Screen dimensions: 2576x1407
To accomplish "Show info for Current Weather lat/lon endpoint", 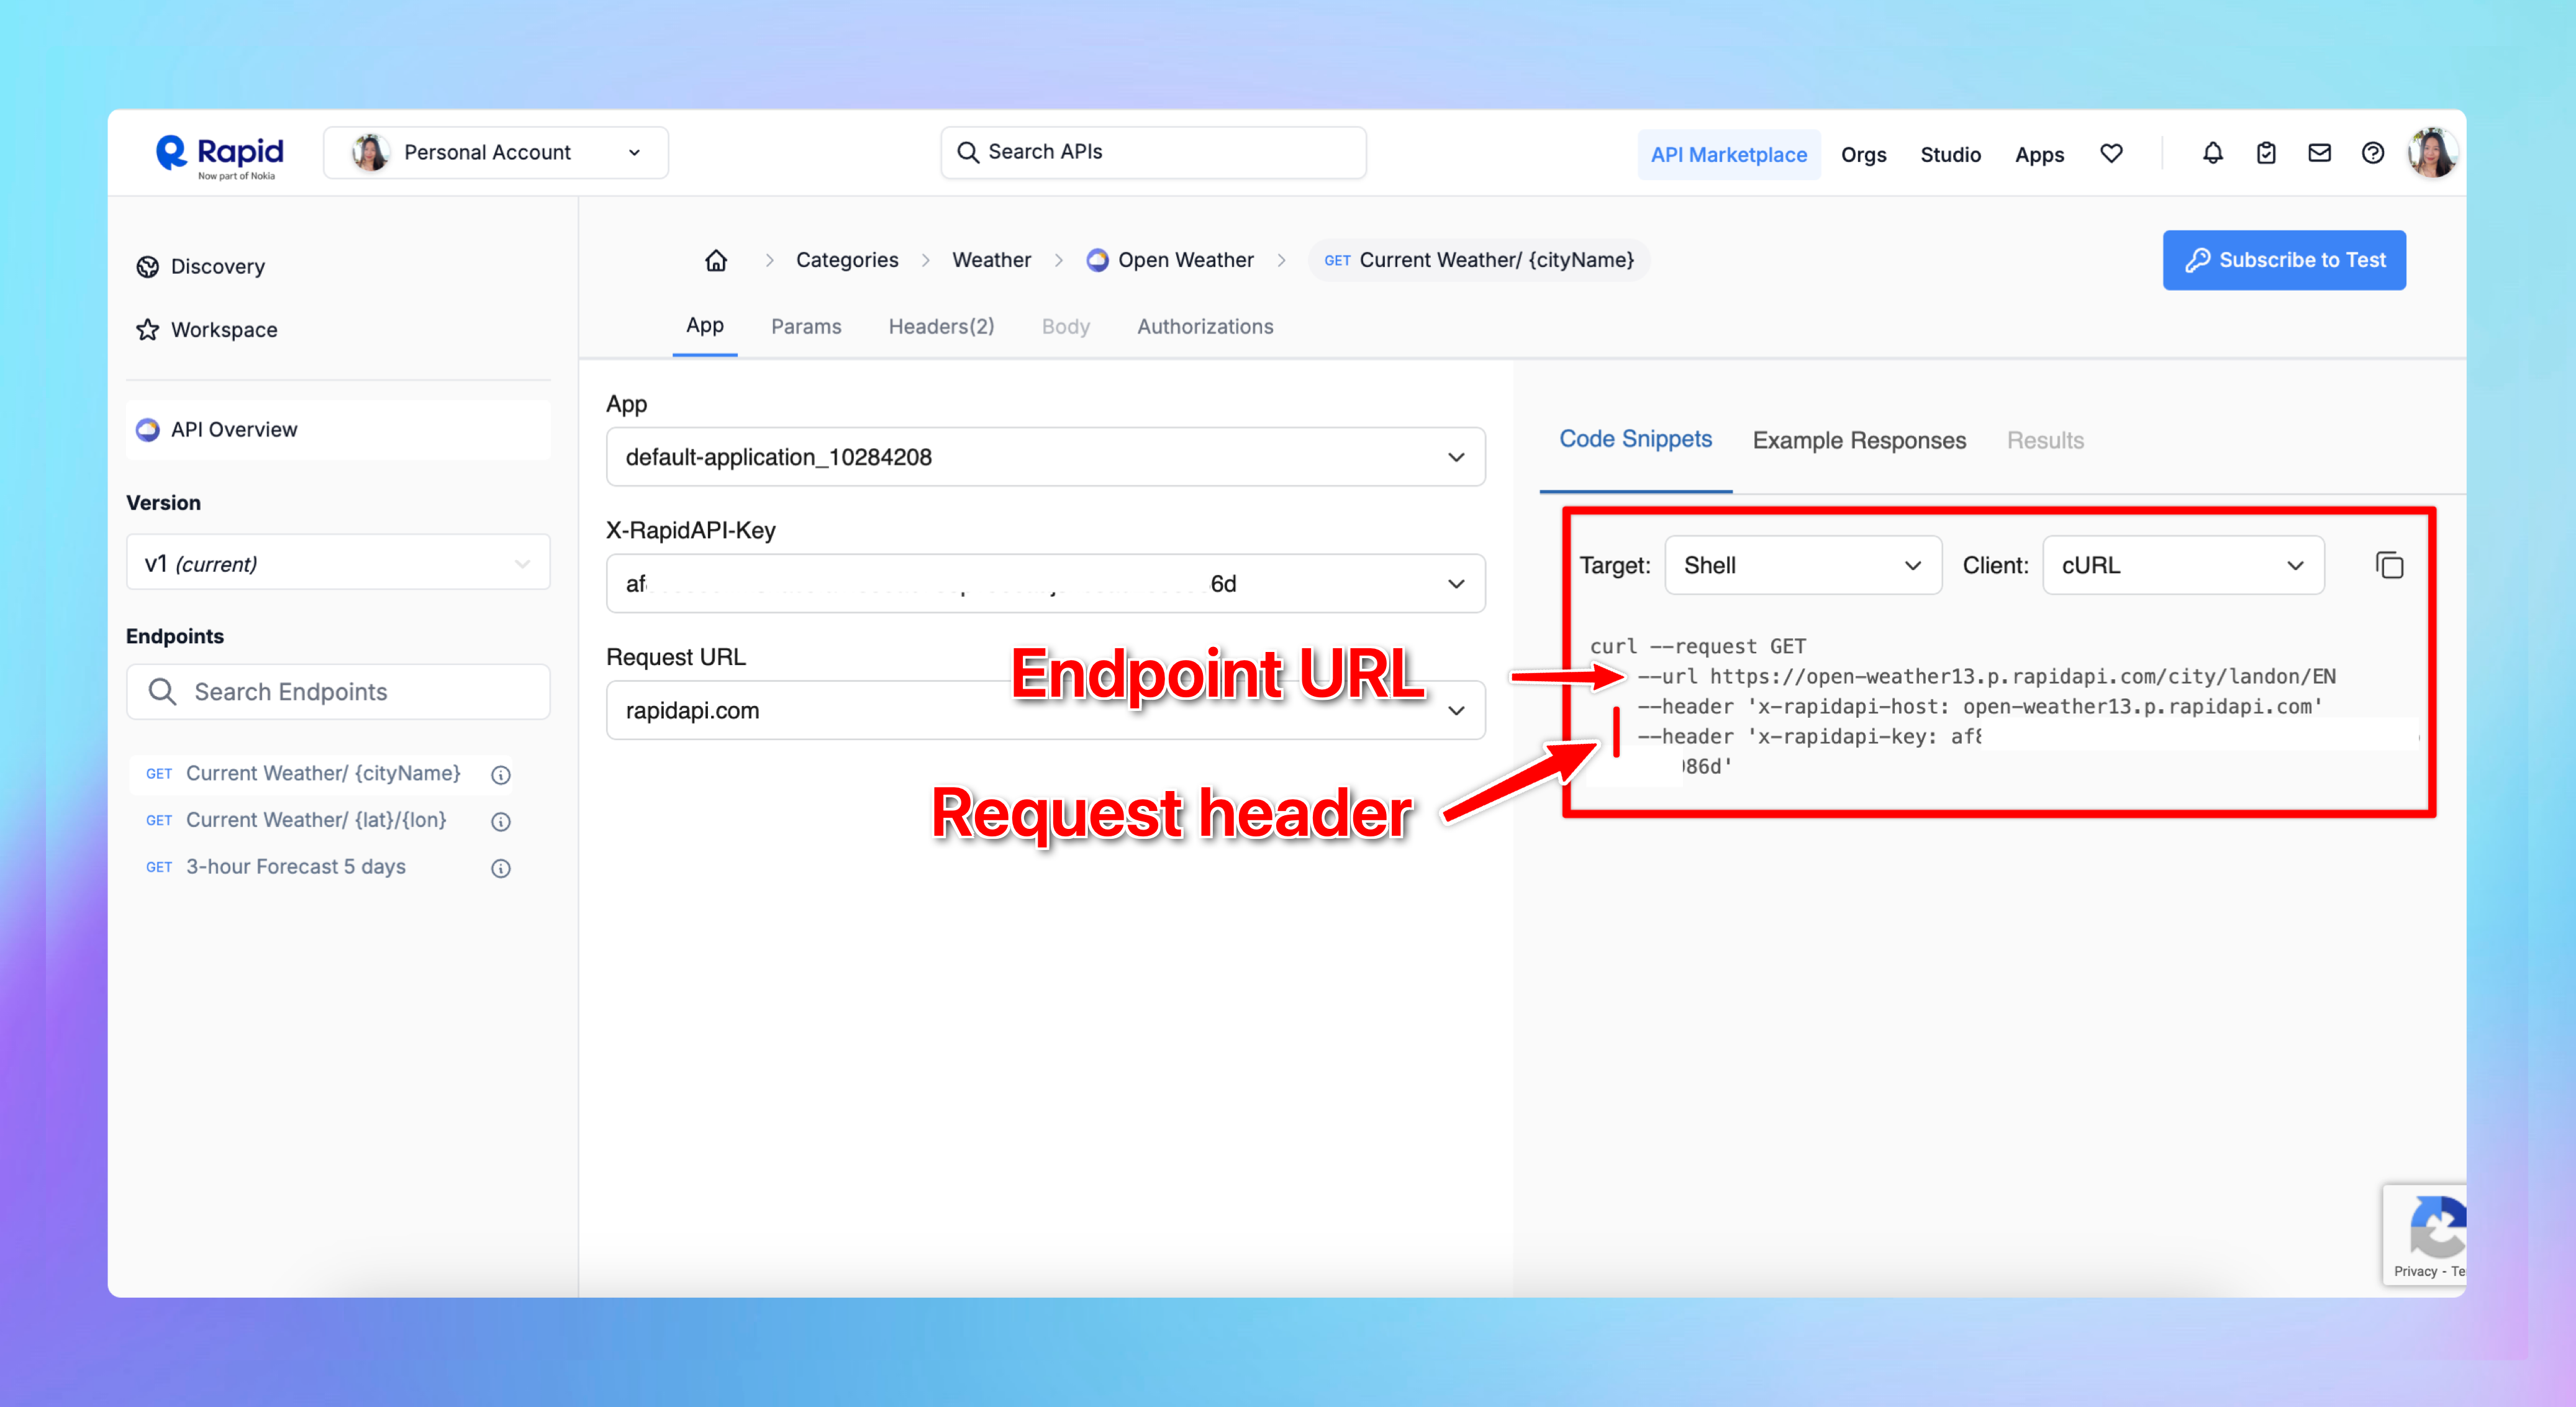I will click(x=501, y=821).
